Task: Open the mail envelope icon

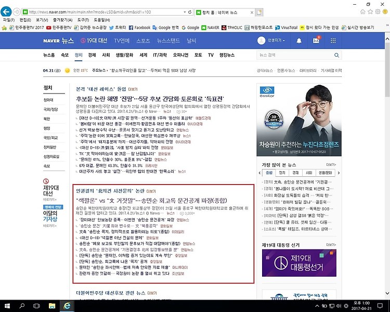Action: (316, 41)
